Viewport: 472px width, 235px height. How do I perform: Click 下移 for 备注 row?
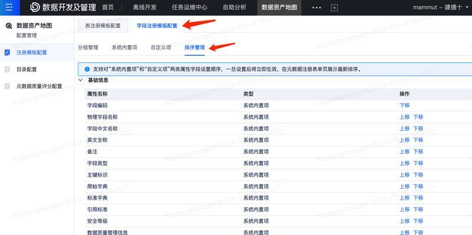click(418, 152)
